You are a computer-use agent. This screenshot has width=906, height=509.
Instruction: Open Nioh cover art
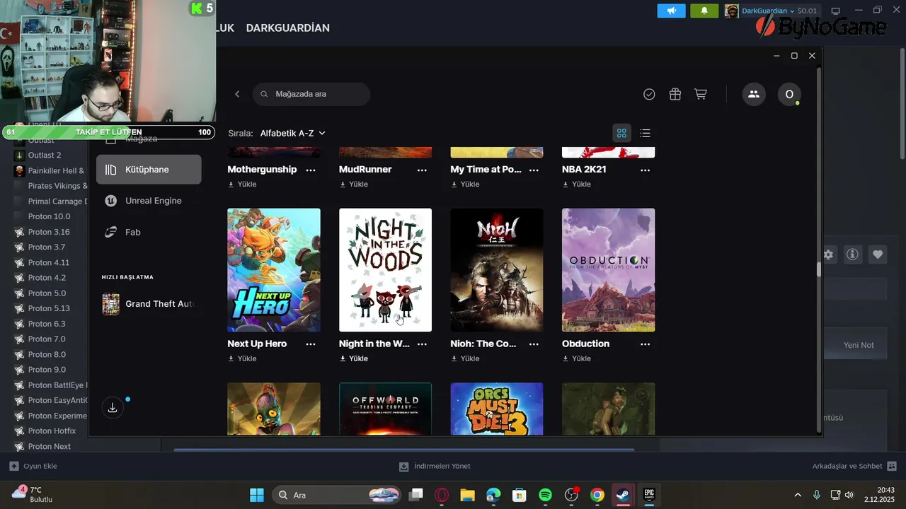497,270
